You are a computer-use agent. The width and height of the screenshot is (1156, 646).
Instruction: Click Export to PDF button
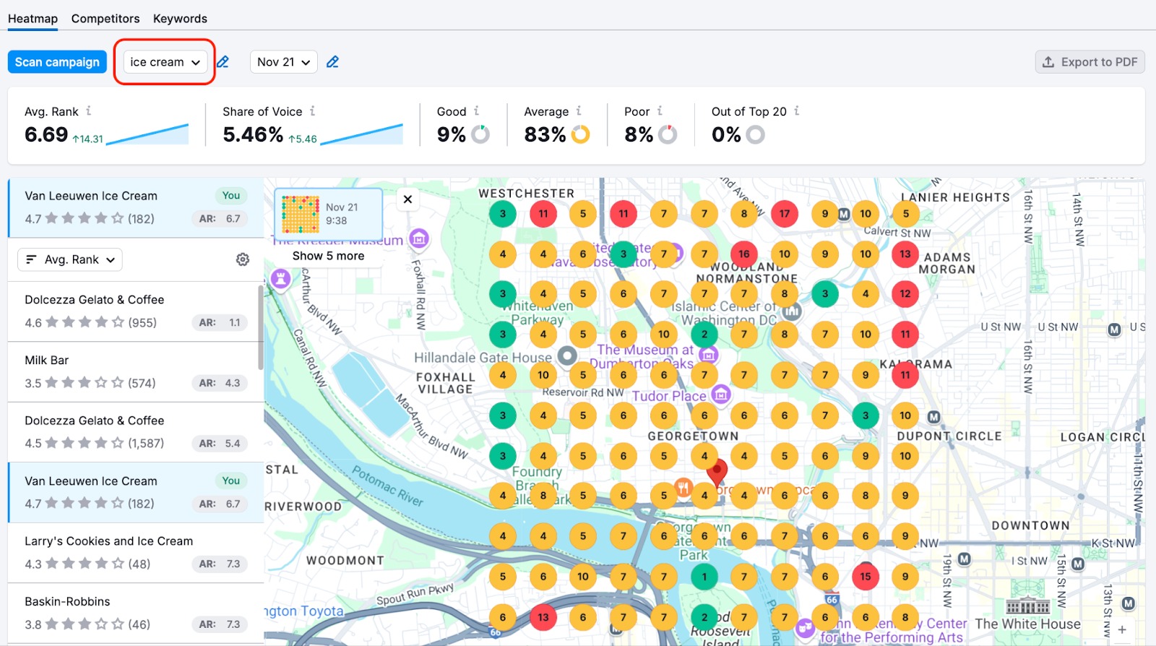tap(1090, 62)
